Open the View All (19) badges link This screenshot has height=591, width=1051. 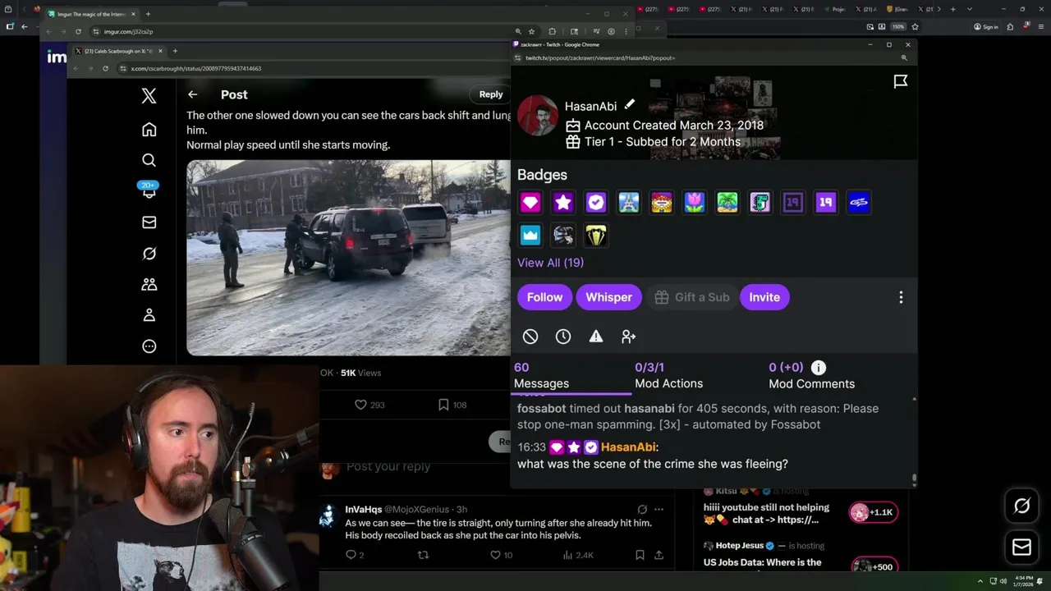point(550,263)
